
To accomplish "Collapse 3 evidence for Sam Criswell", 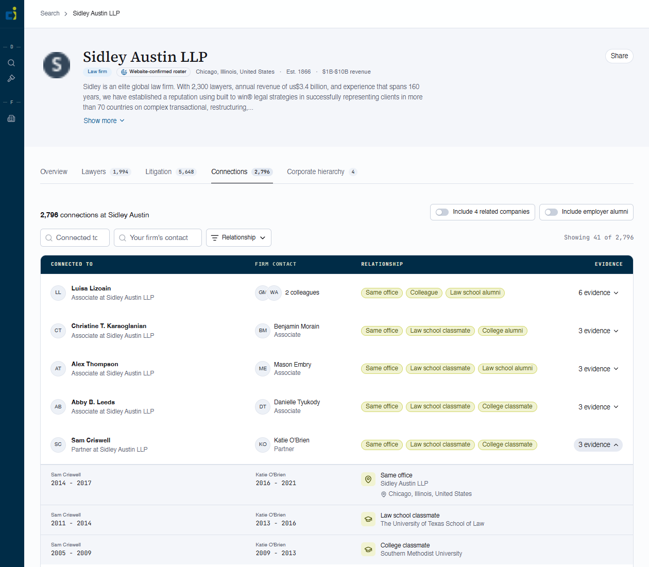I will pyautogui.click(x=598, y=444).
